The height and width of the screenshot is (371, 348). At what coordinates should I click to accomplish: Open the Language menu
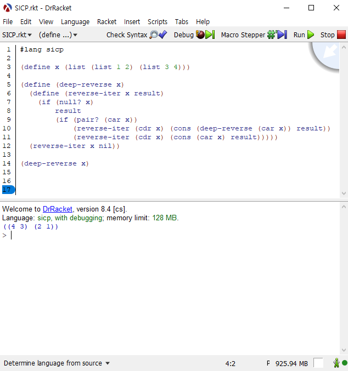tap(75, 21)
